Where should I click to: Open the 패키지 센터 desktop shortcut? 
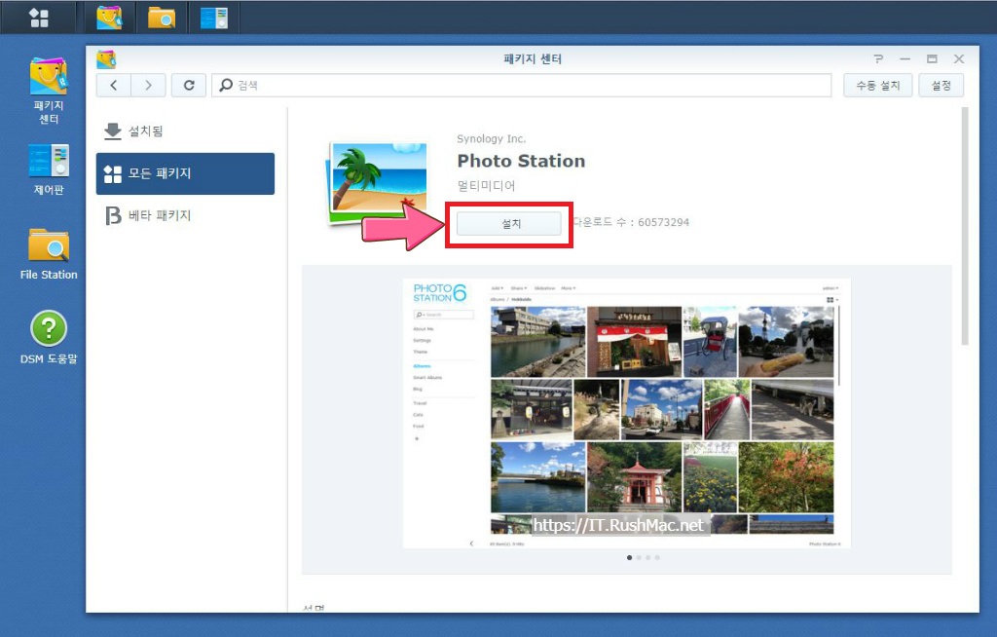point(49,92)
